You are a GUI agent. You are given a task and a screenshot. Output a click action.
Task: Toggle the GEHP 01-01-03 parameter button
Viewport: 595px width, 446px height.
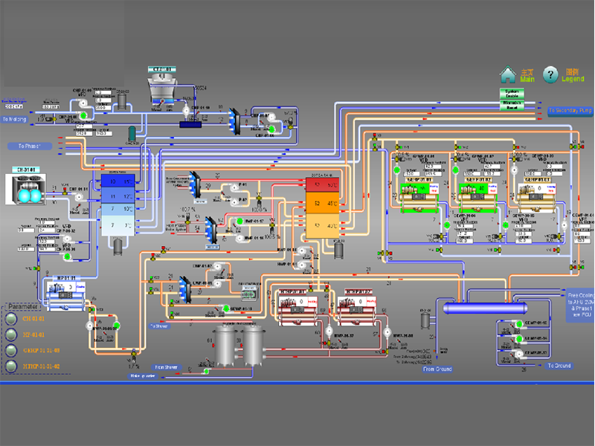11,350
